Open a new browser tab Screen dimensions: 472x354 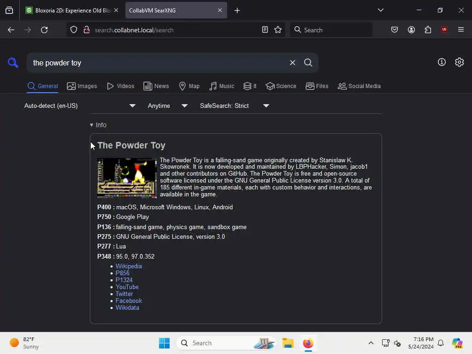click(x=237, y=11)
